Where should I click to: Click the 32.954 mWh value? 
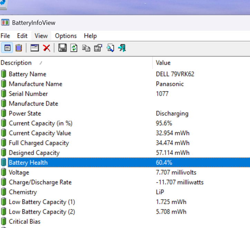[173, 133]
